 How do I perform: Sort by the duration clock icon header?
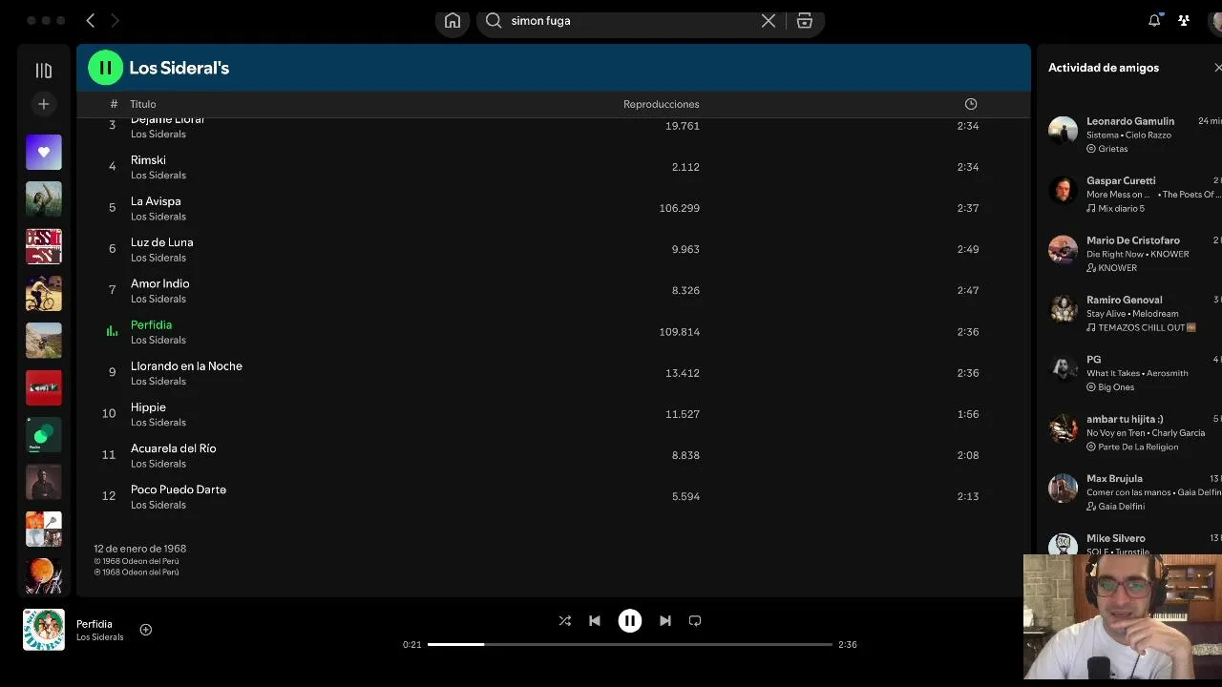click(x=971, y=104)
